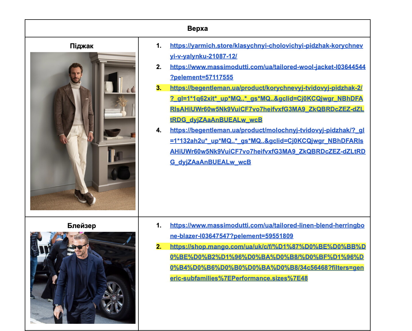The height and width of the screenshot is (331, 412).
Task: Click the 'Верха' table header text
Action: [197, 28]
